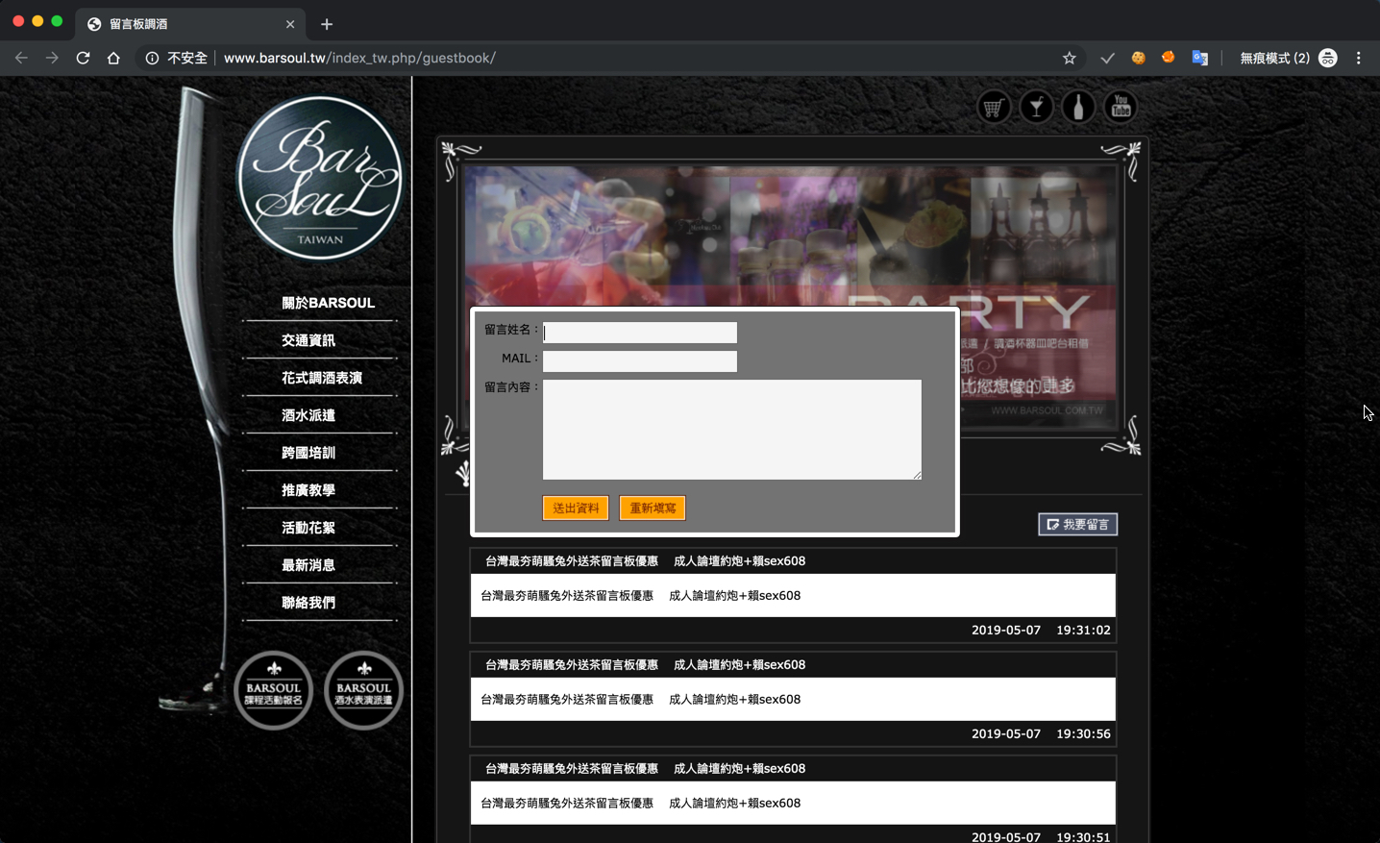Close the 留言板調酒 tab
1380x843 pixels.
click(x=290, y=24)
